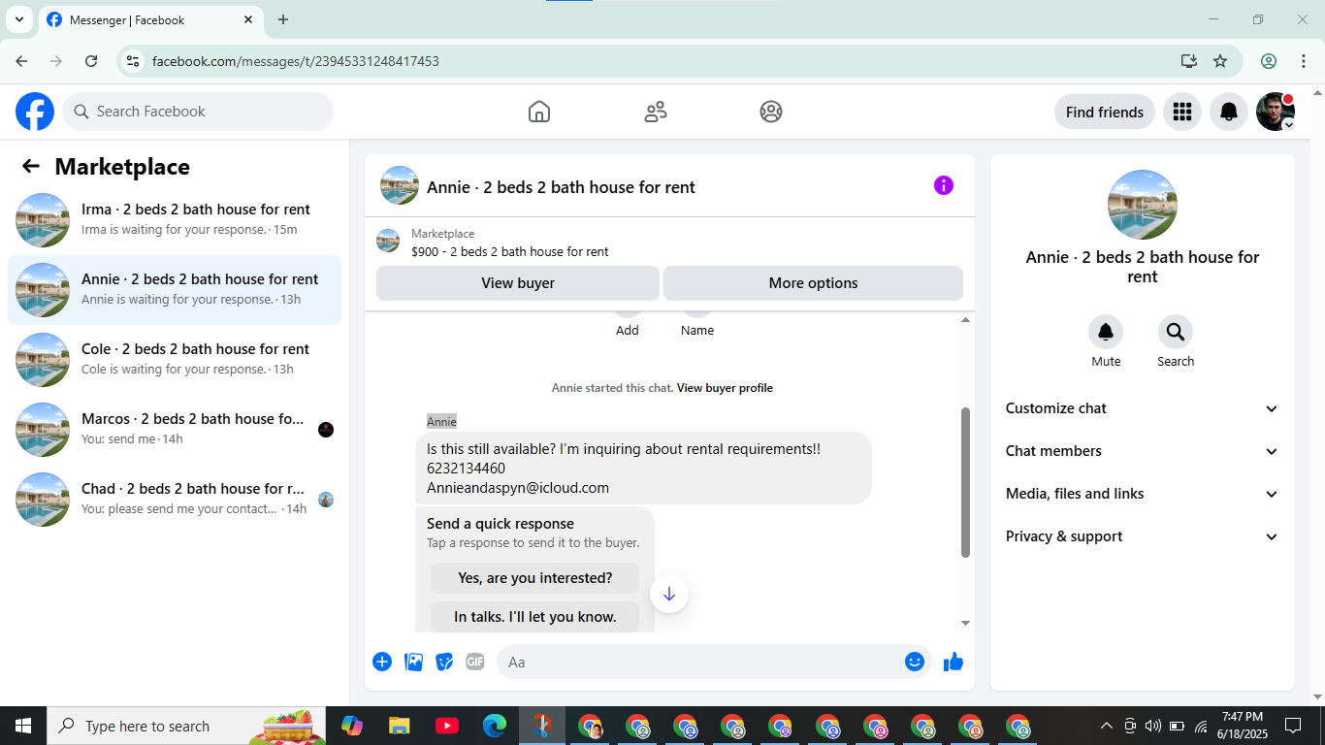Send quick response 'In talks. I'll let you know.'
Viewport: 1325px width, 745px height.
[535, 617]
